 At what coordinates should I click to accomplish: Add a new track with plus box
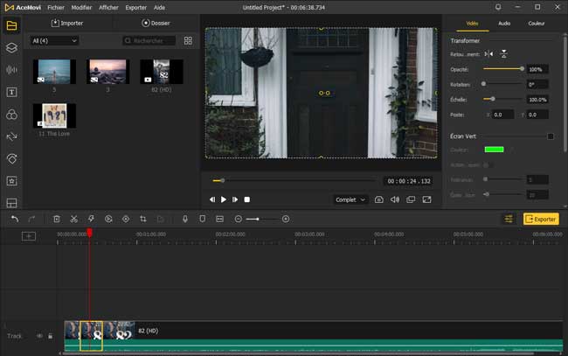tap(29, 236)
